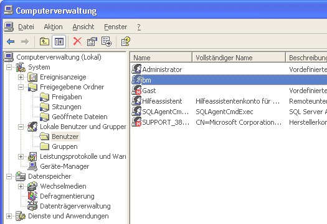Click the Hilfeassistentenkonto für ... cell
Viewport: 327px width, 224px height.
tap(238, 101)
